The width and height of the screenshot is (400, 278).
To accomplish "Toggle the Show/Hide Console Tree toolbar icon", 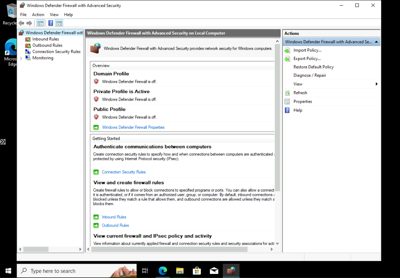I will tap(40, 23).
